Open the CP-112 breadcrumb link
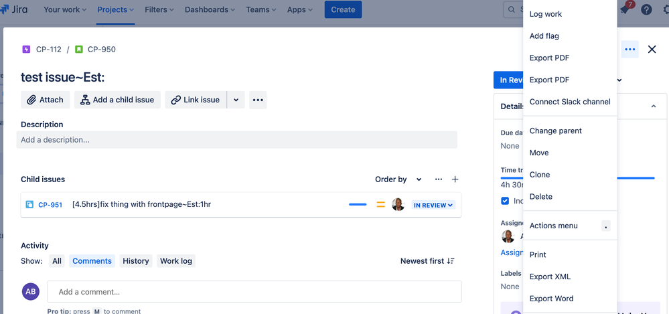 [49, 50]
